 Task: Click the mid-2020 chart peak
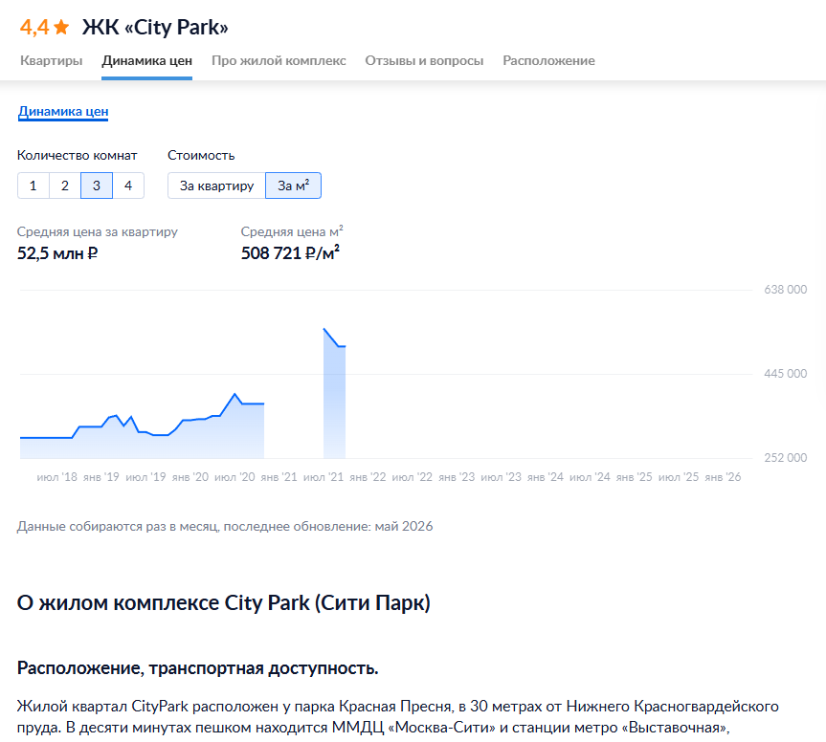pyautogui.click(x=234, y=394)
